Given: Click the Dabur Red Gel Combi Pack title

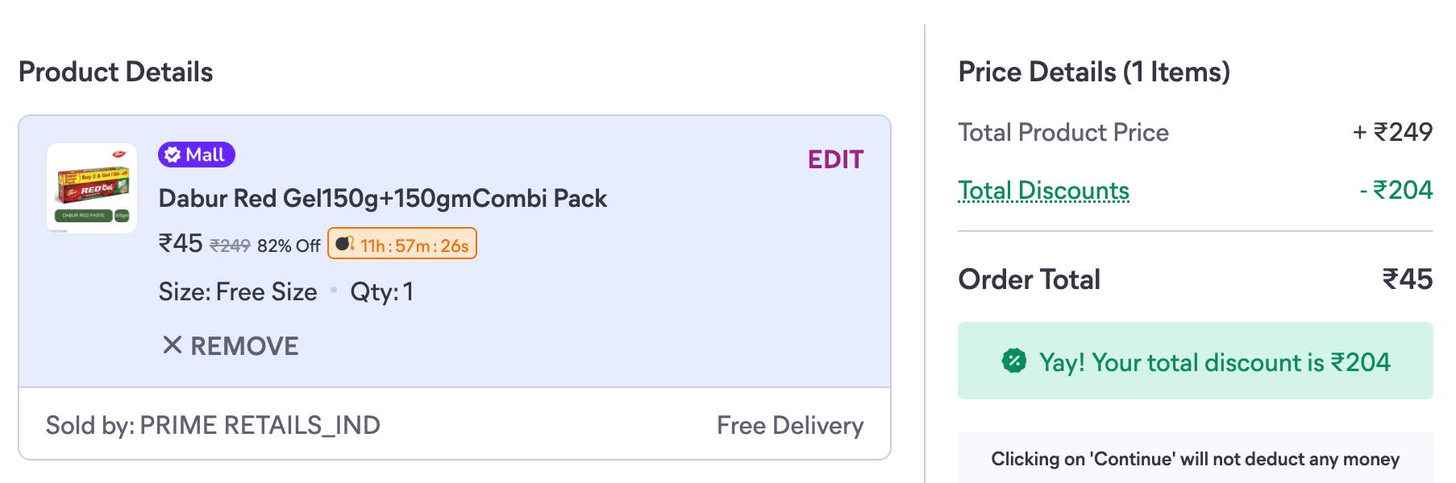Looking at the screenshot, I should point(382,199).
